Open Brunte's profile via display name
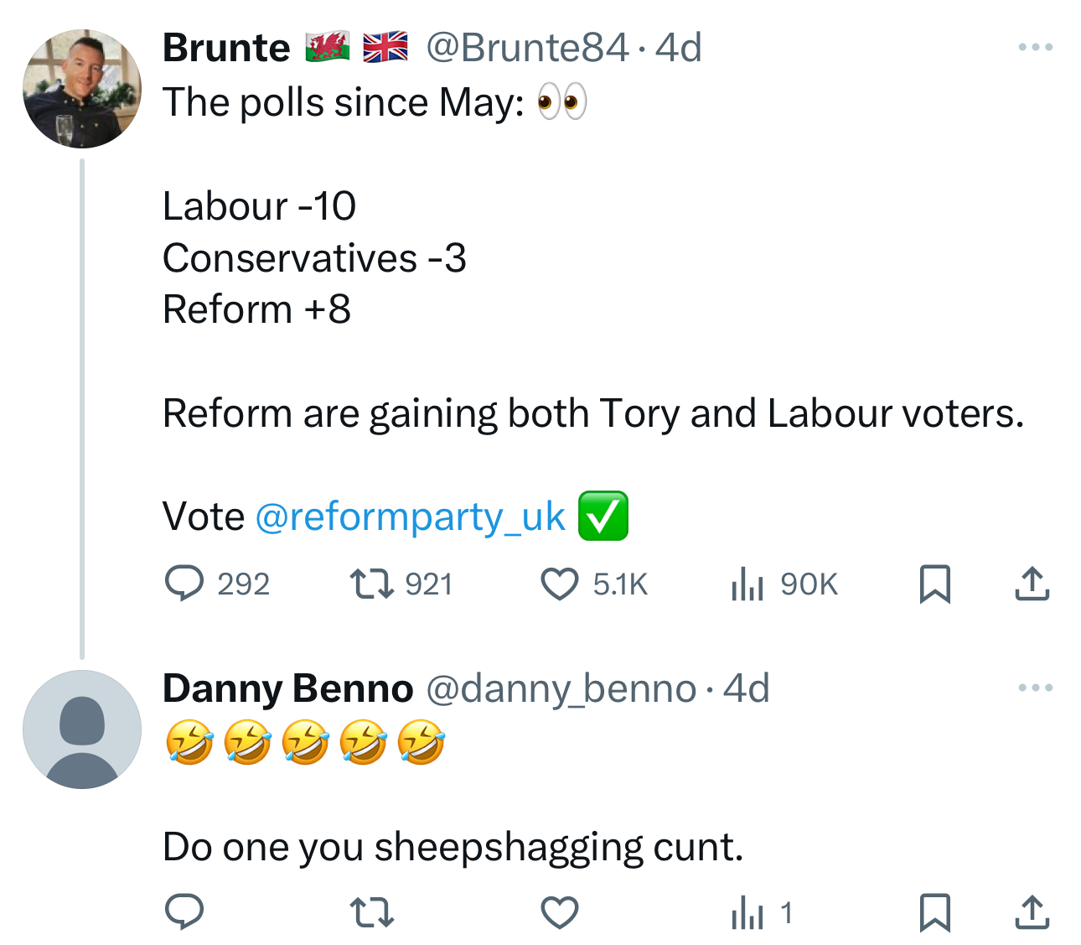Image resolution: width=1081 pixels, height=945 pixels. click(x=226, y=48)
